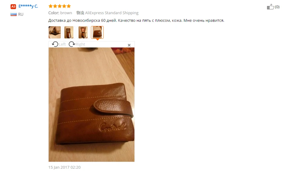The height and width of the screenshot is (172, 284).
Task: Click the review date 15 Jan 2017
Action: pyautogui.click(x=64, y=167)
